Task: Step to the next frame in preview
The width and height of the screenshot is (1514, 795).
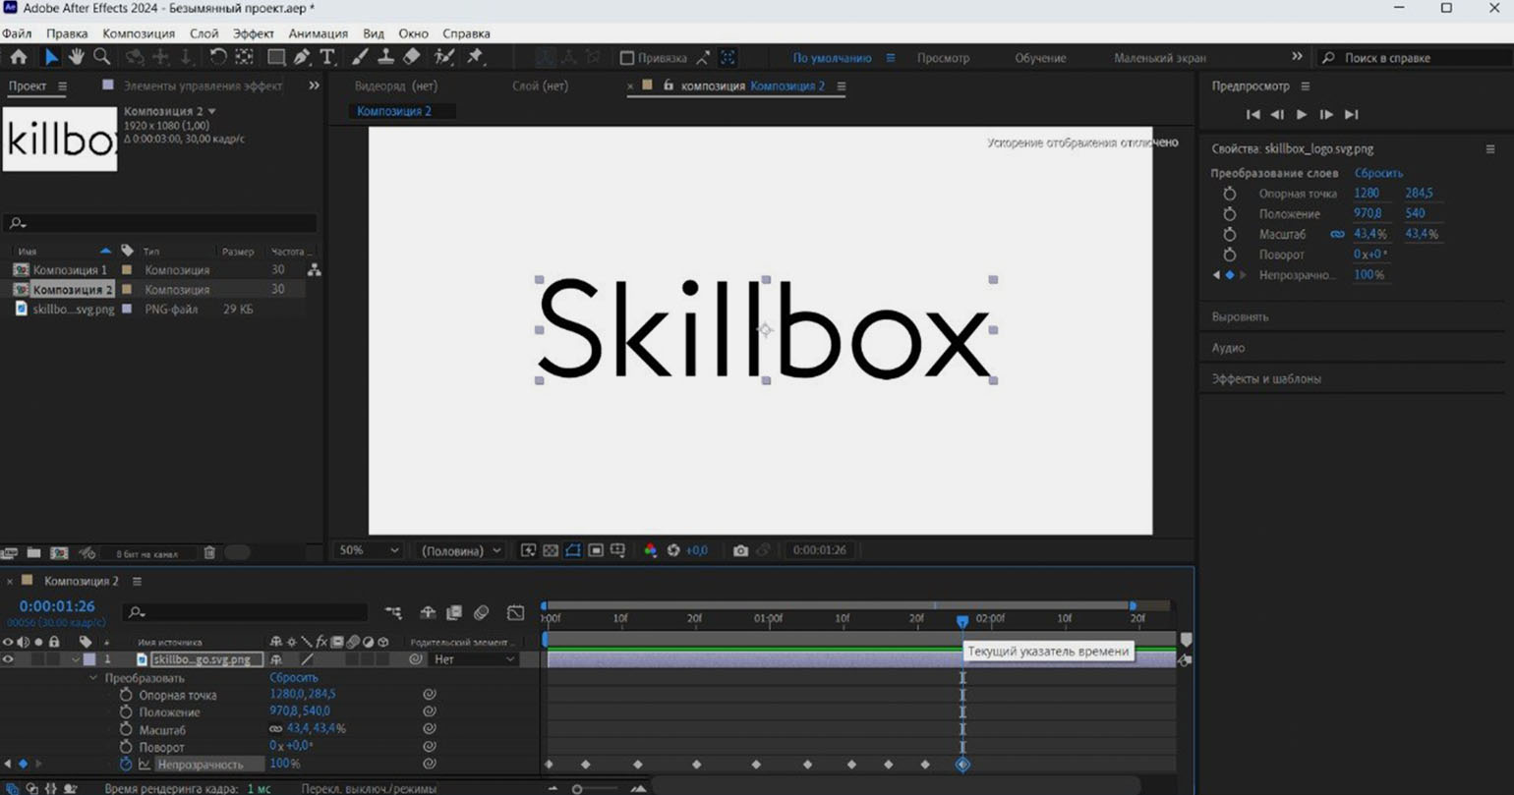Action: coord(1326,114)
